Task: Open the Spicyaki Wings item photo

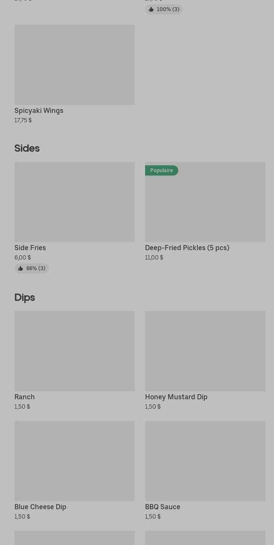Action: tap(74, 65)
